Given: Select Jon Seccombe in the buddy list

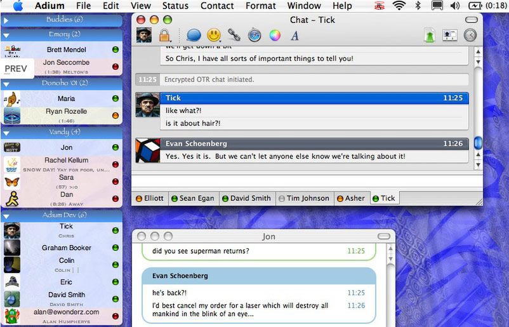Looking at the screenshot, I should click(62, 67).
